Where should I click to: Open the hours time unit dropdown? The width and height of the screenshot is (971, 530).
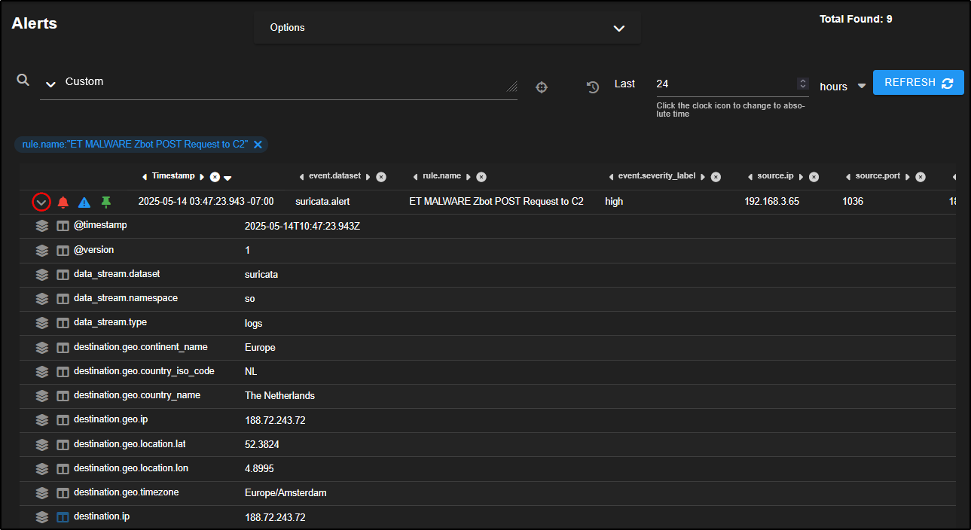[861, 86]
